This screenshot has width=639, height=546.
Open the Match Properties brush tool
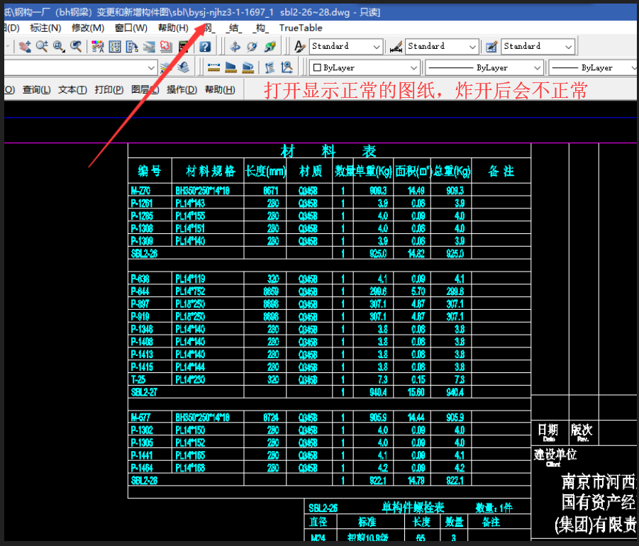(97, 47)
